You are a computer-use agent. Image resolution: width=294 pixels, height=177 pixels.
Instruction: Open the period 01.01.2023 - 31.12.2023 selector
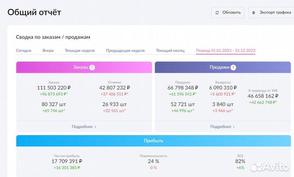tap(225, 51)
